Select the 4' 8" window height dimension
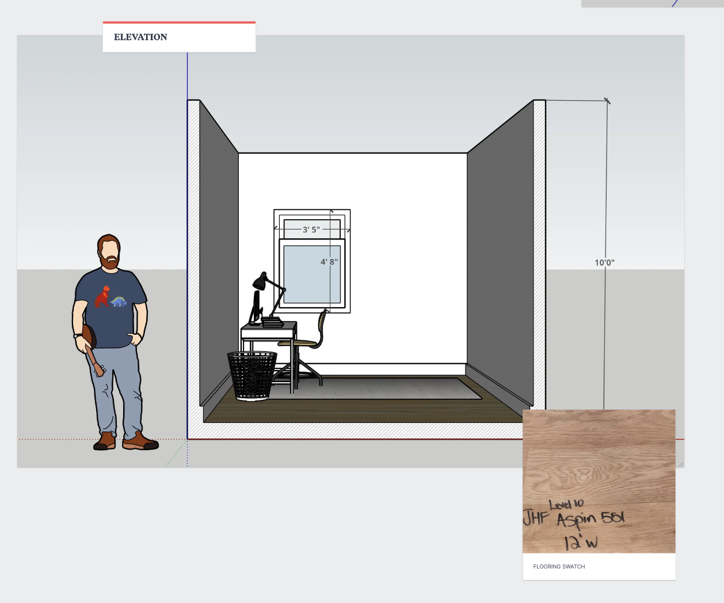Viewport: 724px width, 603px height. tap(329, 262)
